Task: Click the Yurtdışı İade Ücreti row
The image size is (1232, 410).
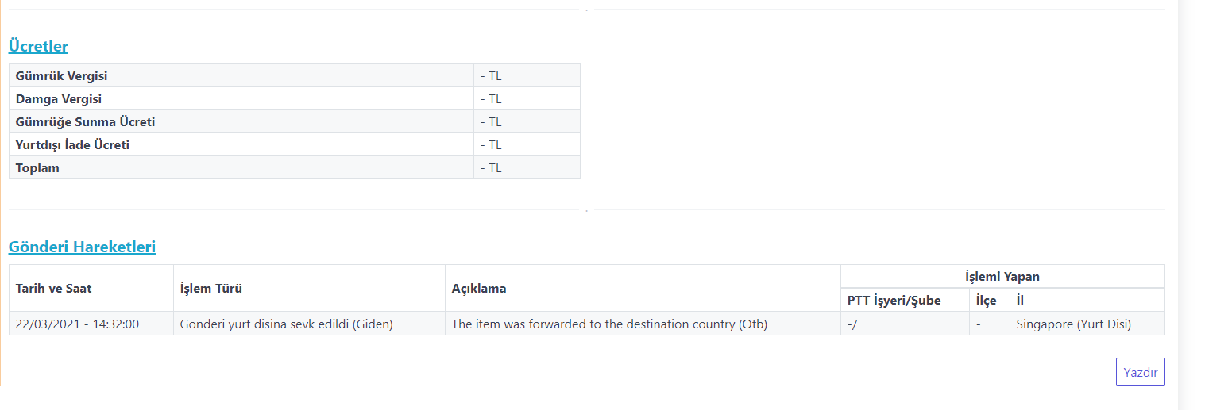Action: pyautogui.click(x=72, y=145)
